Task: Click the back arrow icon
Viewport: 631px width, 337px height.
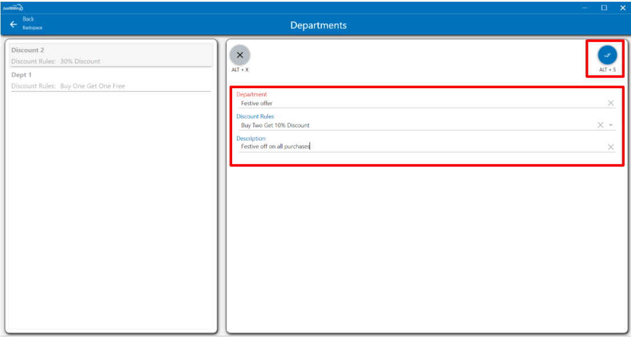Action: point(14,24)
